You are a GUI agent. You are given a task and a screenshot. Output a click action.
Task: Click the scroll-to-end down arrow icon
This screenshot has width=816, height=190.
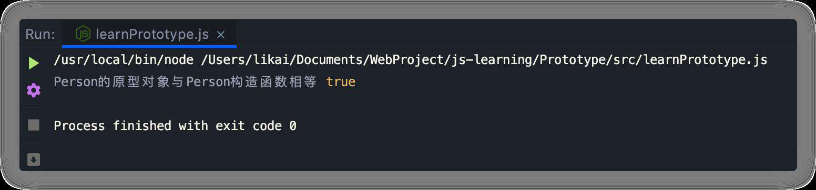pyautogui.click(x=34, y=160)
